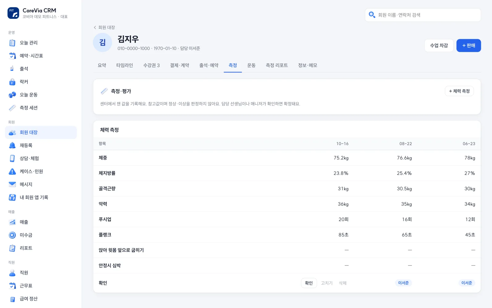
Task: Click 고치기 to edit measurement
Action: click(327, 283)
